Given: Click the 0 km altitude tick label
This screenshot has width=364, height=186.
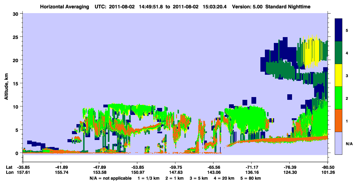Looking at the screenshot, I should [17, 153].
